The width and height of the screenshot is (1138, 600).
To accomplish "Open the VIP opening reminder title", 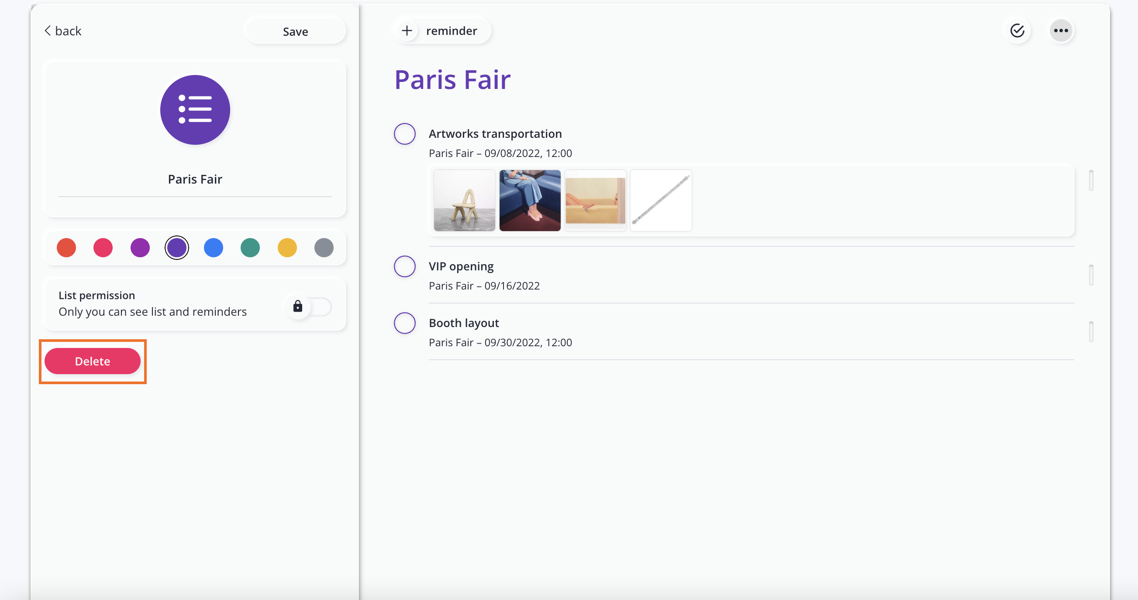I will (x=461, y=266).
